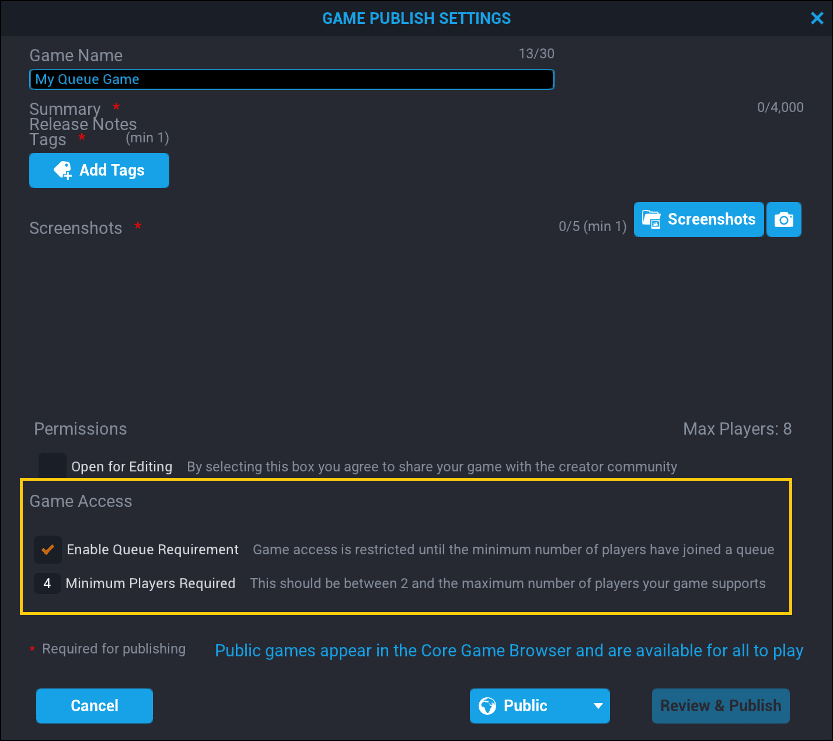Click the blue text about public games
Screen dimensions: 833x741
(x=509, y=650)
